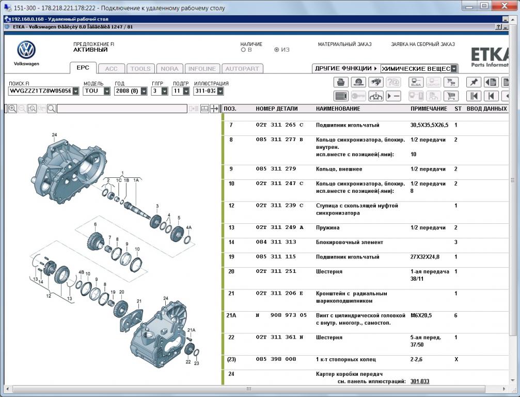Click the ПОЗ. column header
The width and height of the screenshot is (520, 397).
(230, 109)
